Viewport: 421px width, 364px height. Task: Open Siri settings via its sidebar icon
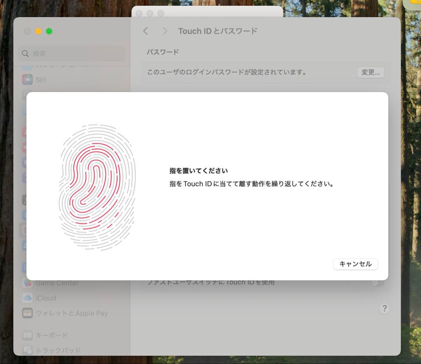(x=27, y=80)
